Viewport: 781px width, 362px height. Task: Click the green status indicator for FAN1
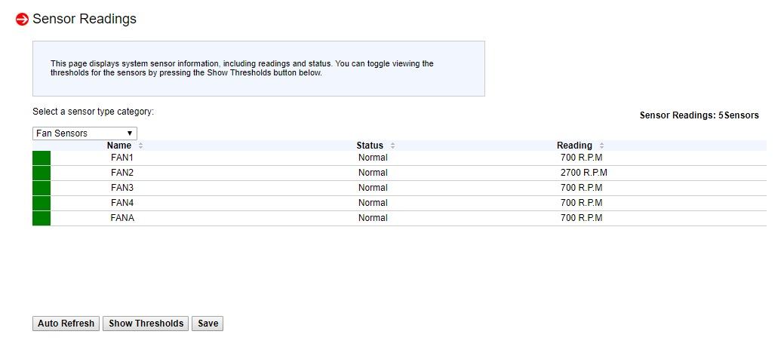[42, 158]
